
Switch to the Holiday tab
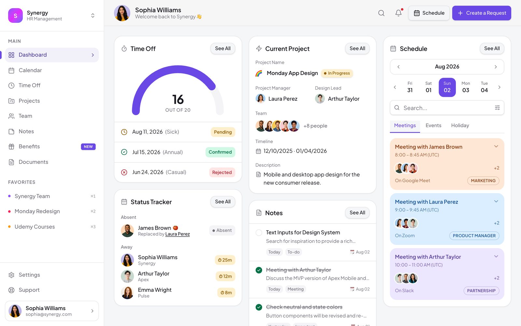click(x=460, y=126)
